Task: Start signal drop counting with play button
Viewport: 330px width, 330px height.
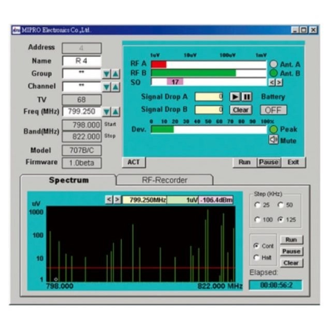Action: 235,97
